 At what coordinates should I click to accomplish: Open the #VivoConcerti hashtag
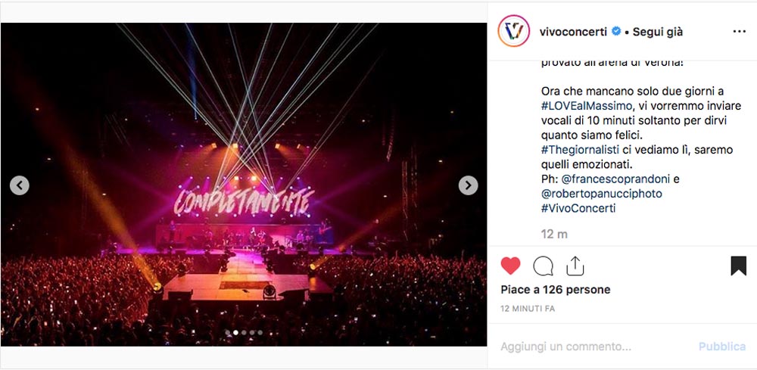(578, 208)
